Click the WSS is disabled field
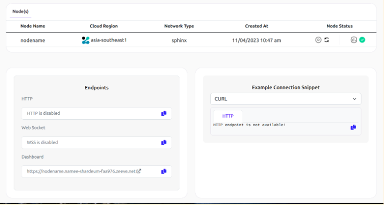This screenshot has width=384, height=205. pyautogui.click(x=90, y=142)
